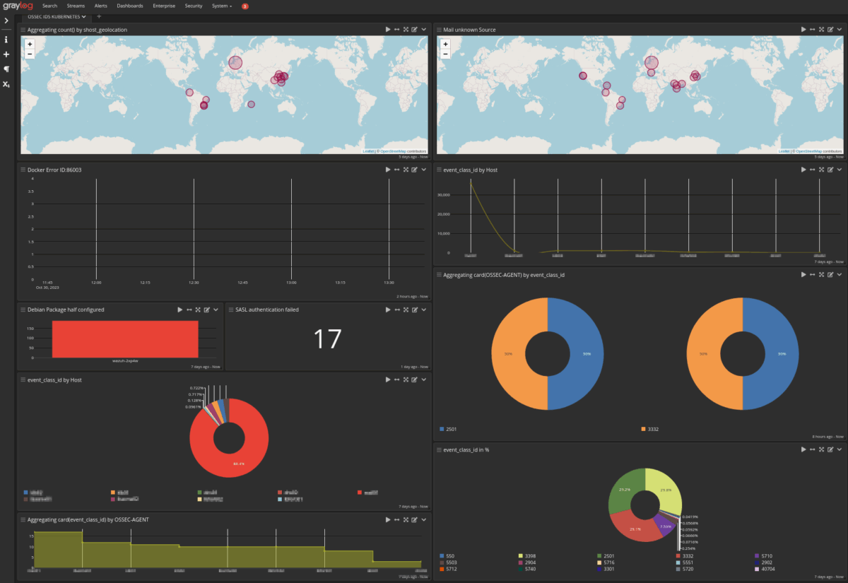
Task: Zoom in on the shost_geolocation map
Action: pos(29,44)
